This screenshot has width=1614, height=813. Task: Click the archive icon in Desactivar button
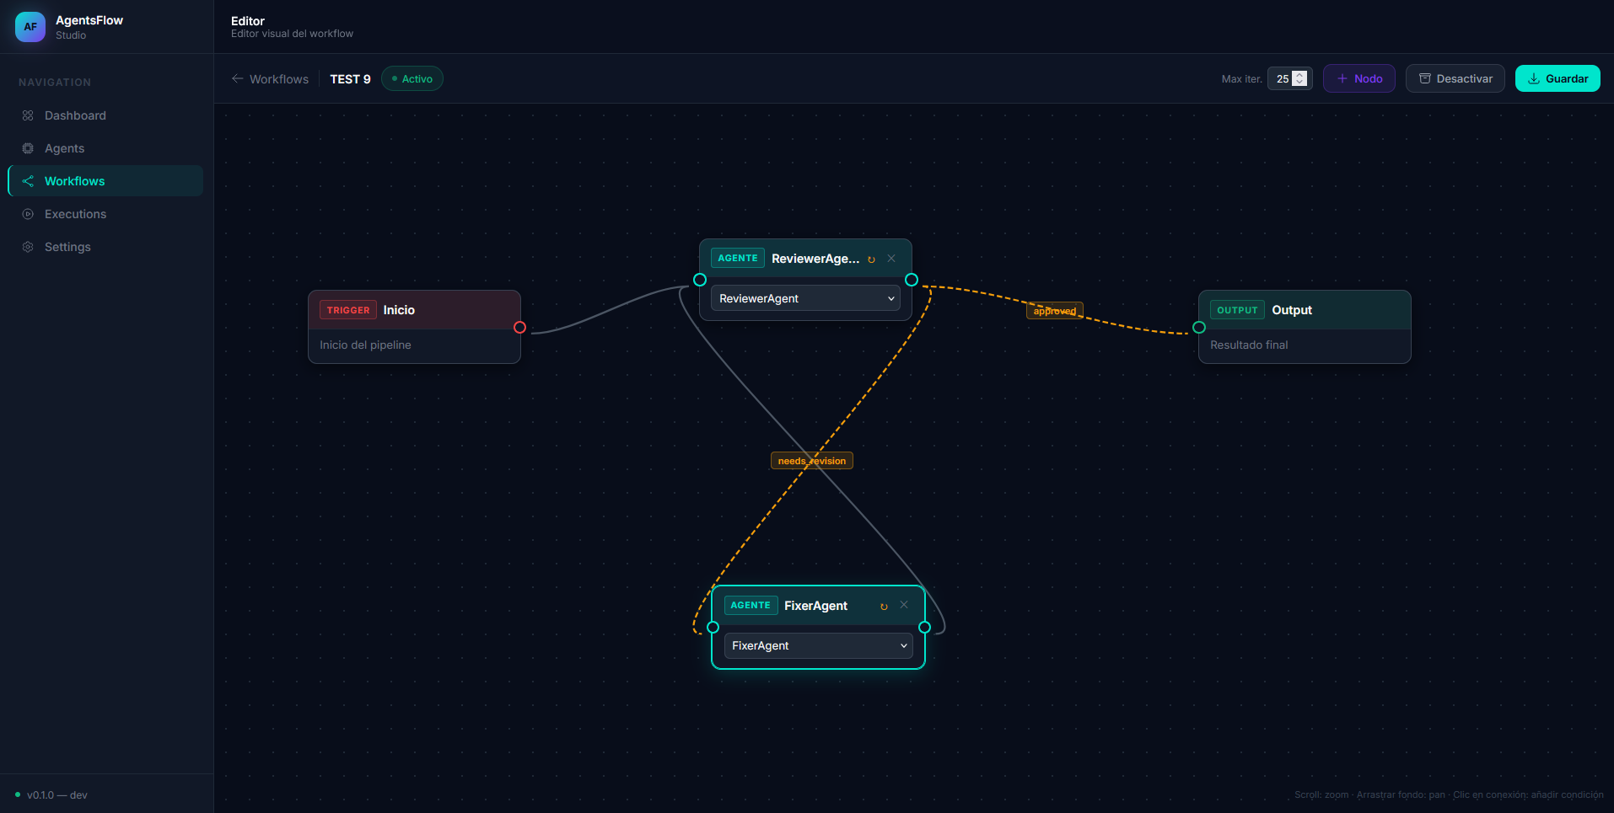tap(1425, 78)
